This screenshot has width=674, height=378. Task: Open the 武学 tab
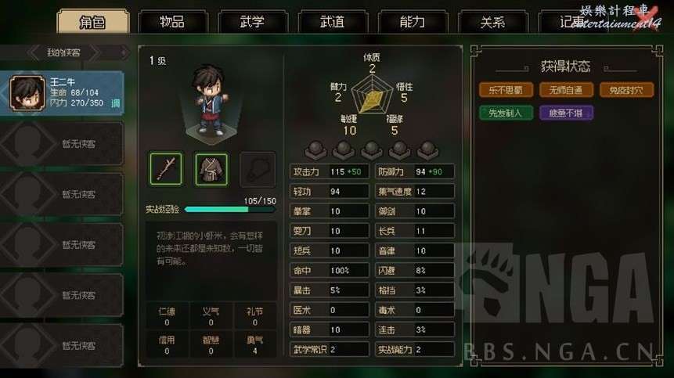pyautogui.click(x=252, y=21)
